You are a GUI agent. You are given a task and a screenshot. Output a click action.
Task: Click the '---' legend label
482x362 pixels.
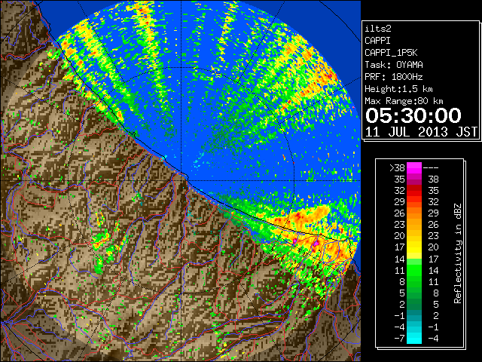(x=431, y=167)
